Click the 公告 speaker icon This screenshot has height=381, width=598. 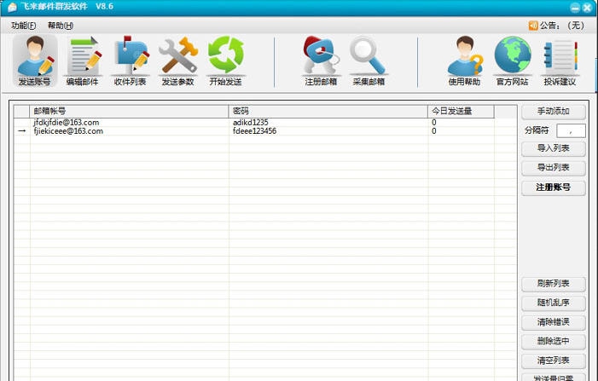[533, 26]
